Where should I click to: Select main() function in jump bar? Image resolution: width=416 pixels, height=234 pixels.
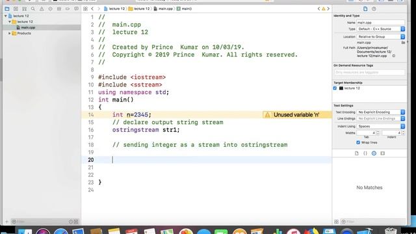click(185, 8)
